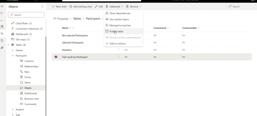
Task: Deselect the Trail result by Participant checkmark
Action: pyautogui.click(x=56, y=57)
